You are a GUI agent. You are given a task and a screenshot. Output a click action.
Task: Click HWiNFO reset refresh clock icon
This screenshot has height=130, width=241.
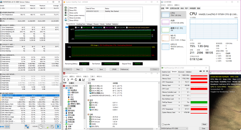[52, 127]
